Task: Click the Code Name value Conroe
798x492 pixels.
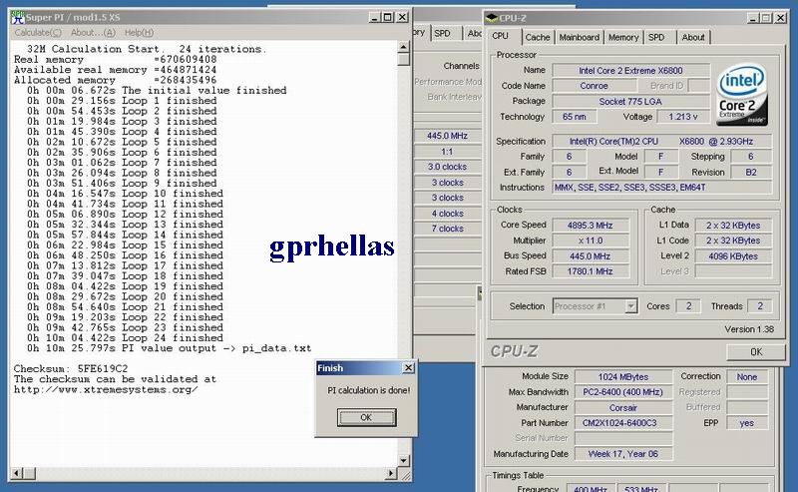Action: (x=594, y=86)
